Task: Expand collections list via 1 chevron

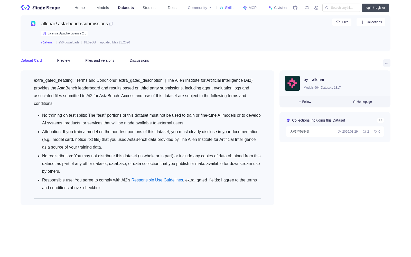Action: 380,120
